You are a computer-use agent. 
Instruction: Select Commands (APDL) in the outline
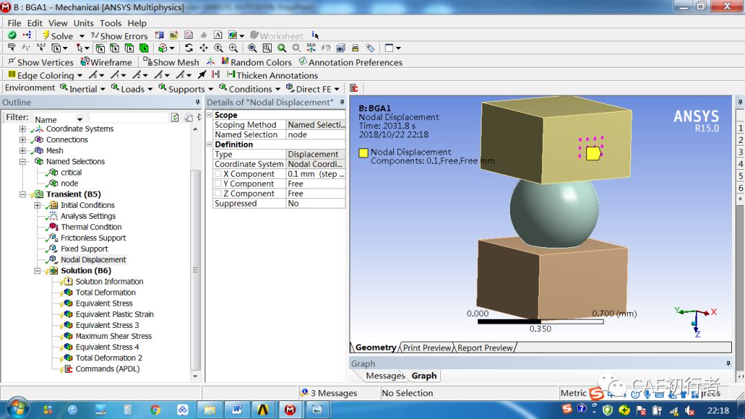108,369
